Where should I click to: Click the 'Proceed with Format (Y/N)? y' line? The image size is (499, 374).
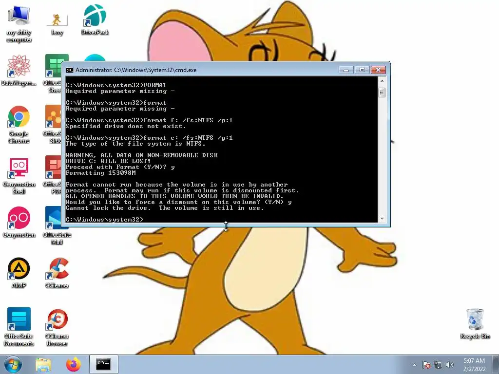(120, 167)
